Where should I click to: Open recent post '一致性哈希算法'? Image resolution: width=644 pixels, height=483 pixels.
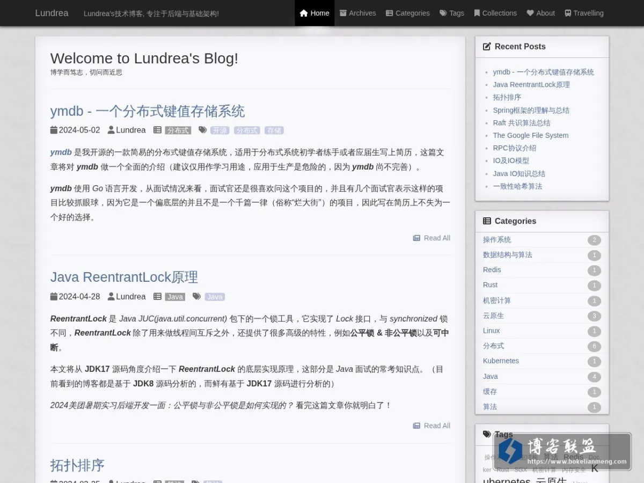(x=518, y=186)
